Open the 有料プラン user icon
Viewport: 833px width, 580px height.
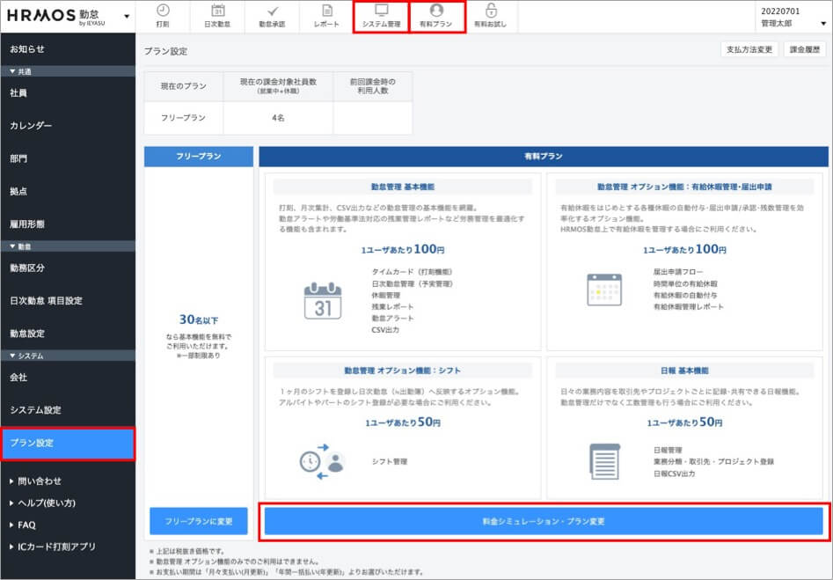point(436,11)
